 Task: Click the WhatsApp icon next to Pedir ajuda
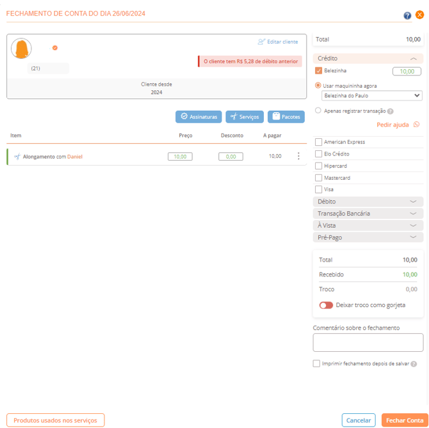pyautogui.click(x=416, y=125)
